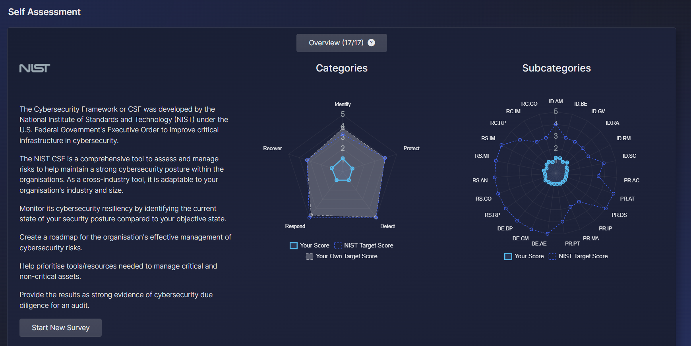The image size is (691, 346).
Task: Click the NIST logo
Action: pyautogui.click(x=35, y=68)
